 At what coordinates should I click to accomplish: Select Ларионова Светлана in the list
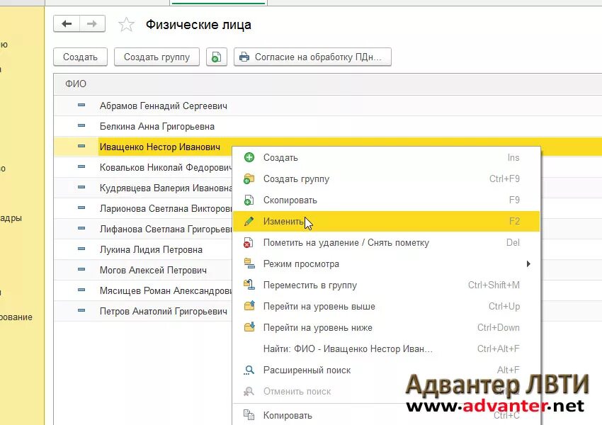pyautogui.click(x=166, y=208)
